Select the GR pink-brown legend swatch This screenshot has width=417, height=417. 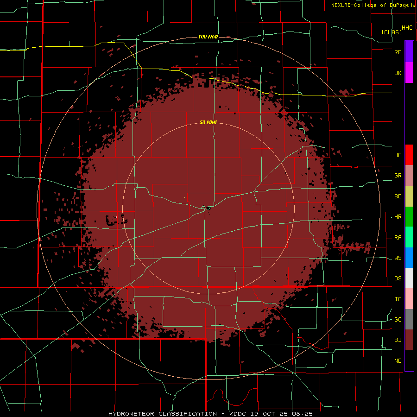pyautogui.click(x=409, y=176)
